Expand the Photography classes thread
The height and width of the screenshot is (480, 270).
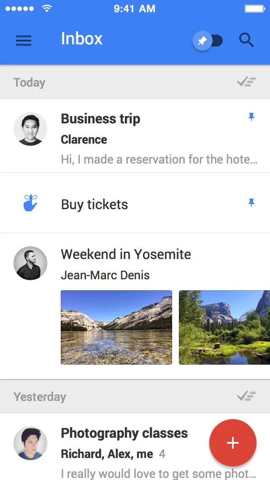tap(124, 433)
